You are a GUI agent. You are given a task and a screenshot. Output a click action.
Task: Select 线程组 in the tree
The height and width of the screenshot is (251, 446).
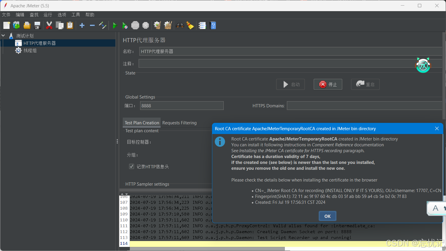click(x=30, y=50)
